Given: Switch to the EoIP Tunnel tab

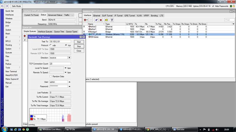Looking at the screenshot, I should click(107, 15).
